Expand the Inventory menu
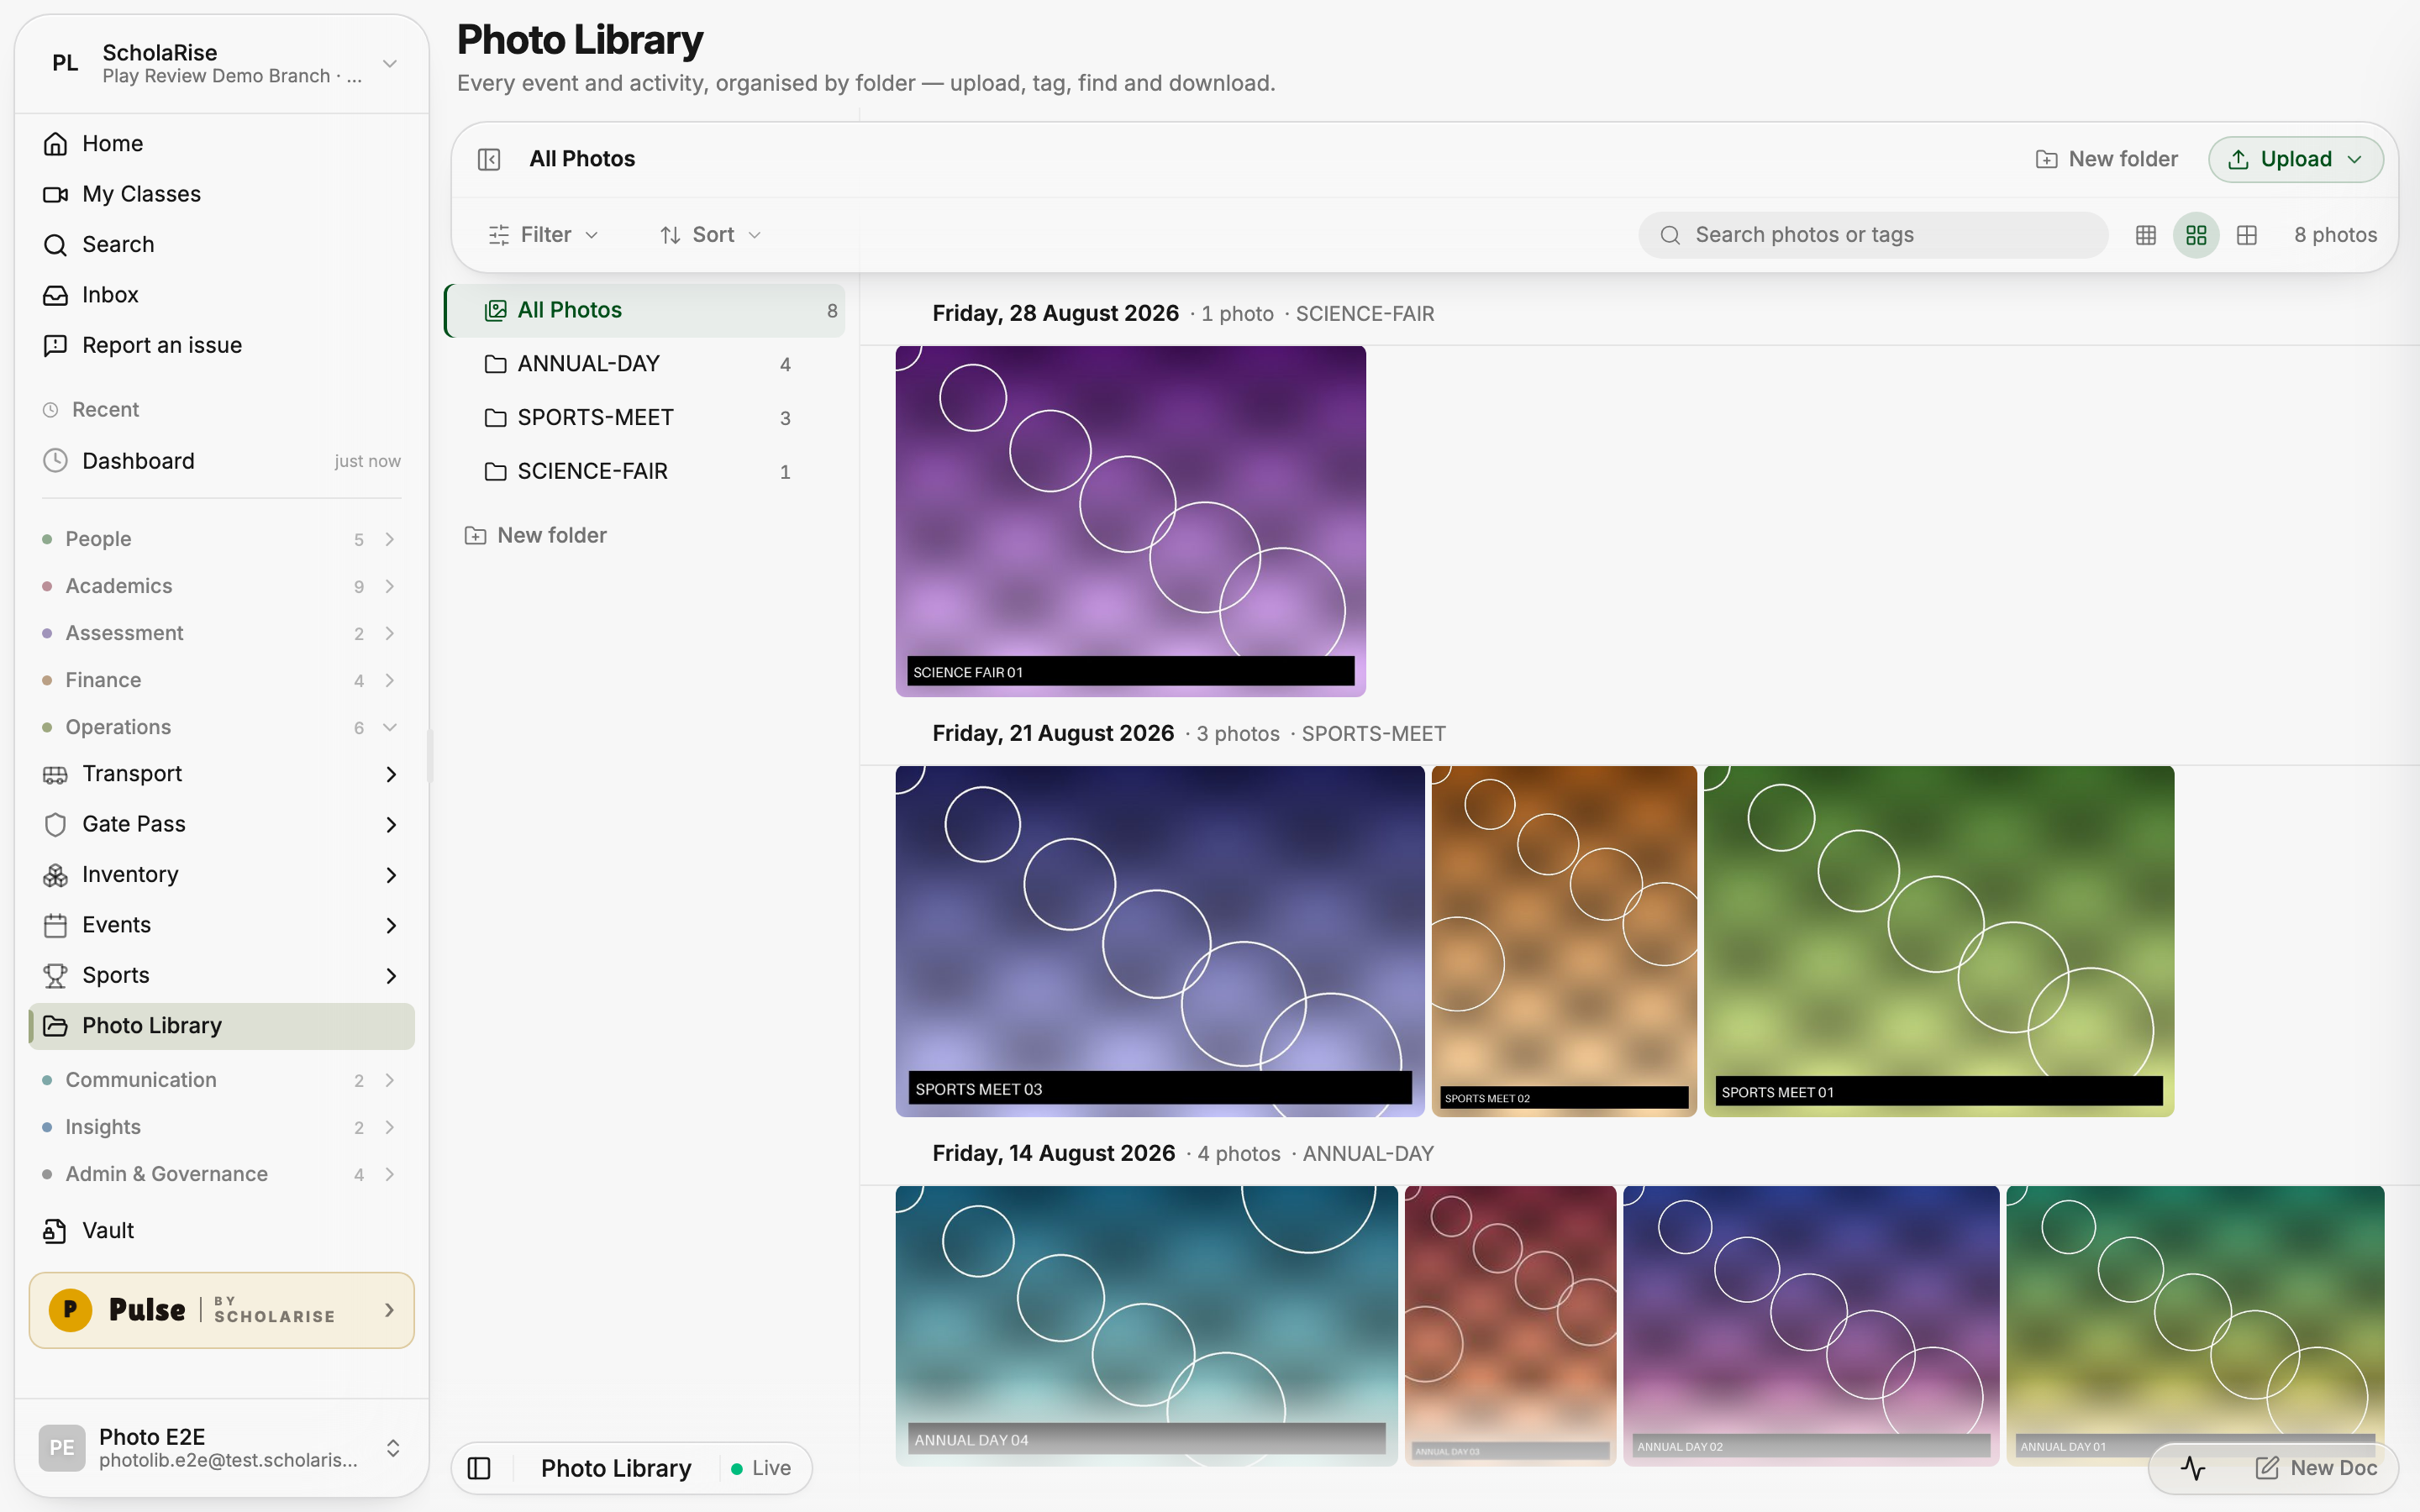This screenshot has height=1512, width=2420. click(222, 875)
